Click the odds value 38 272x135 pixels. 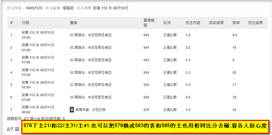[x=234, y=97]
